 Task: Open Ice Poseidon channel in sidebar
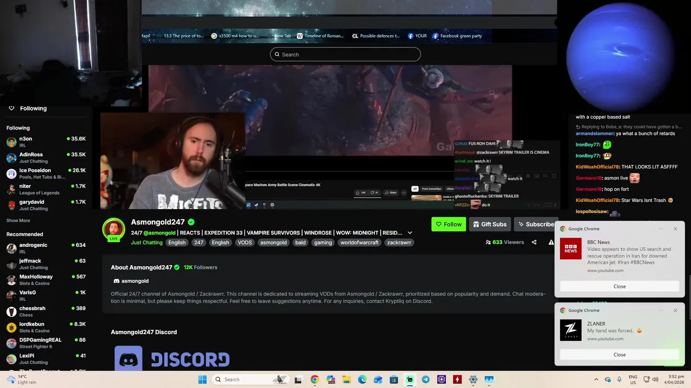click(46, 174)
